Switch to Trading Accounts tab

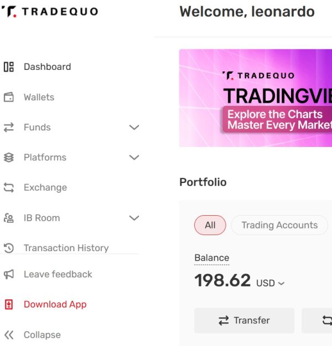click(279, 225)
